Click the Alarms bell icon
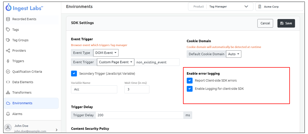 (8, 114)
